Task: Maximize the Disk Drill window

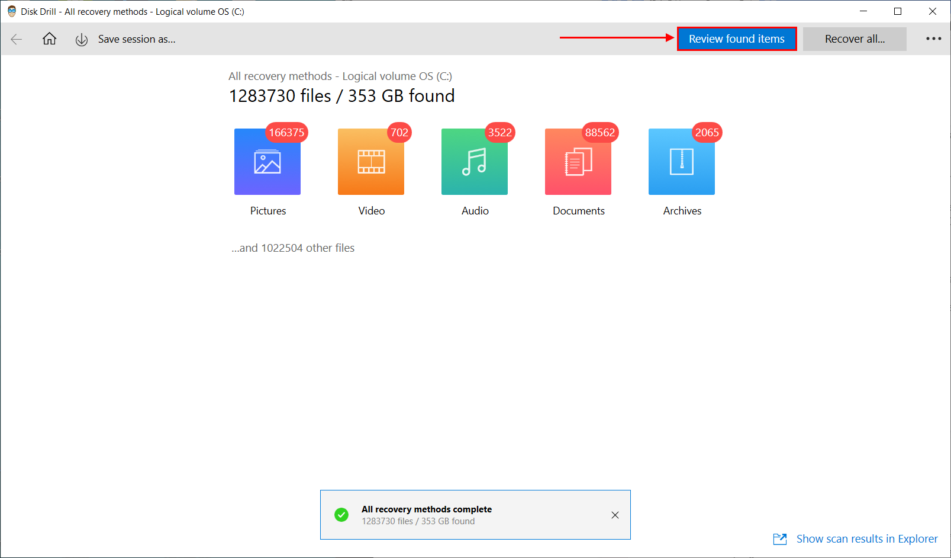Action: tap(898, 11)
